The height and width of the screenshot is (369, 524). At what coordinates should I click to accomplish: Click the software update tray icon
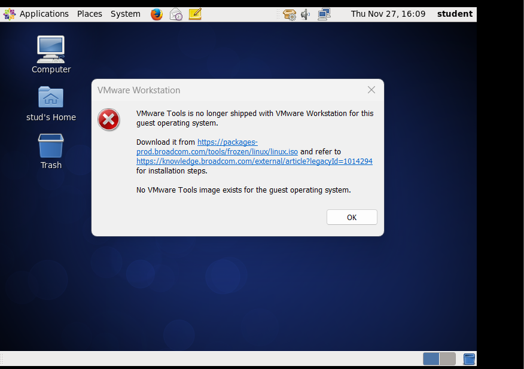[290, 14]
